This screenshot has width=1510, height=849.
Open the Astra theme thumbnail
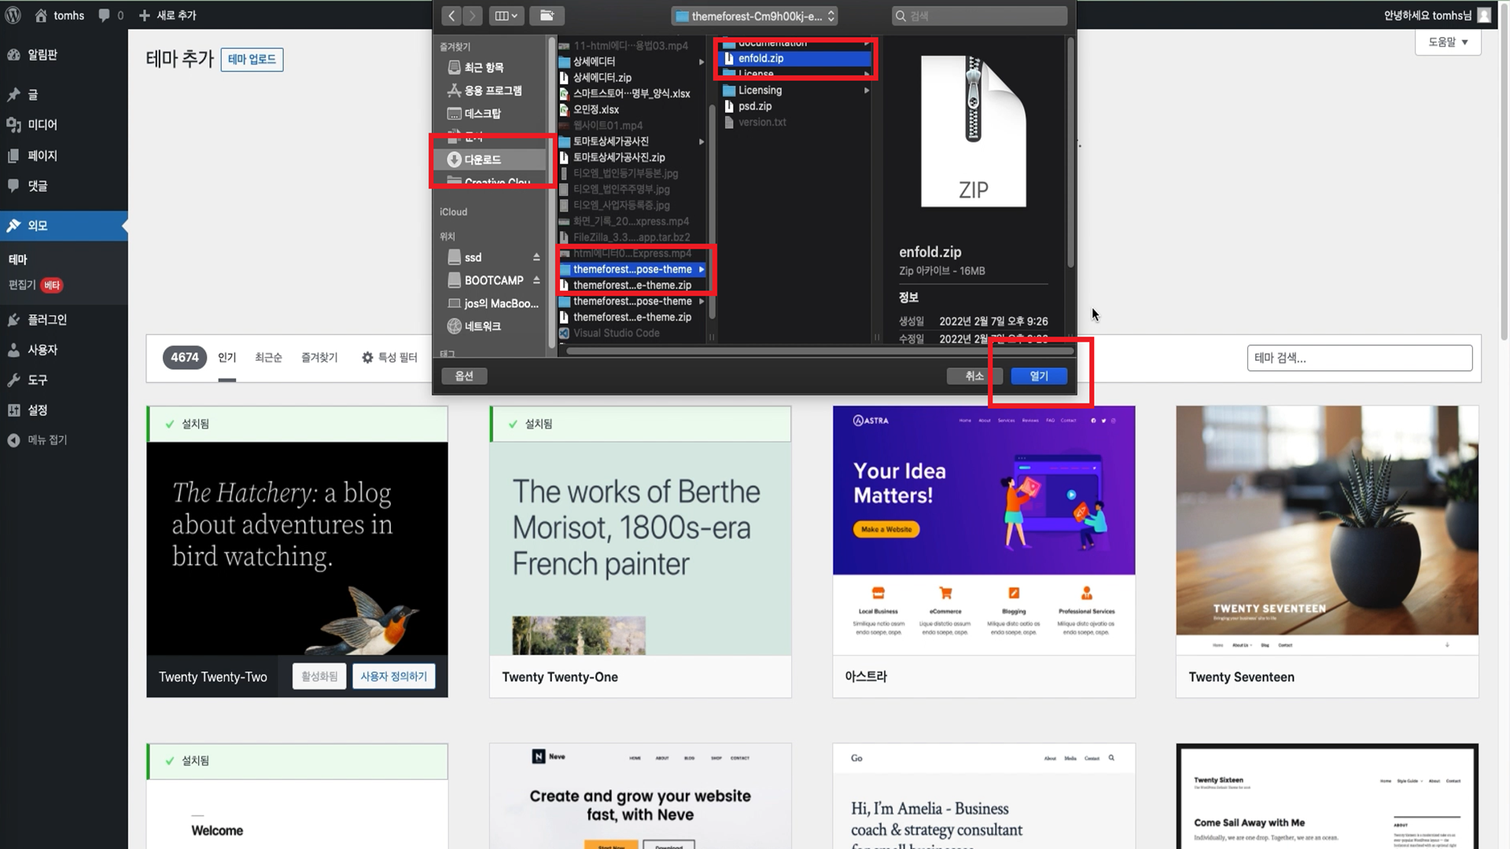(984, 530)
